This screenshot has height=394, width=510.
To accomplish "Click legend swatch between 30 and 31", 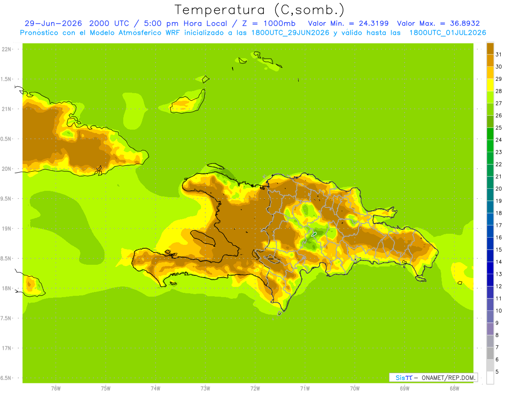I will tap(490, 60).
